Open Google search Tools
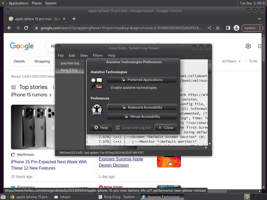 pyautogui.click(x=253, y=61)
